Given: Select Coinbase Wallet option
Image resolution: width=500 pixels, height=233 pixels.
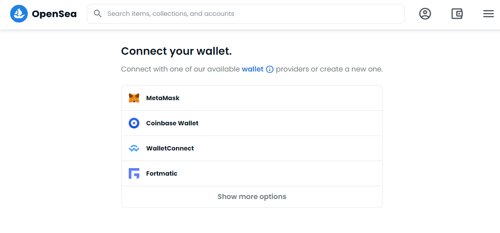Looking at the screenshot, I should coord(252,123).
